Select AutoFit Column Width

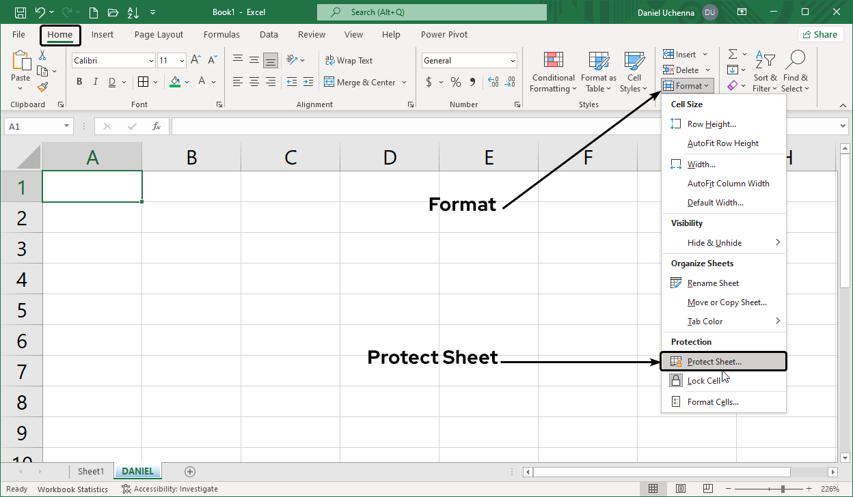pyautogui.click(x=730, y=183)
